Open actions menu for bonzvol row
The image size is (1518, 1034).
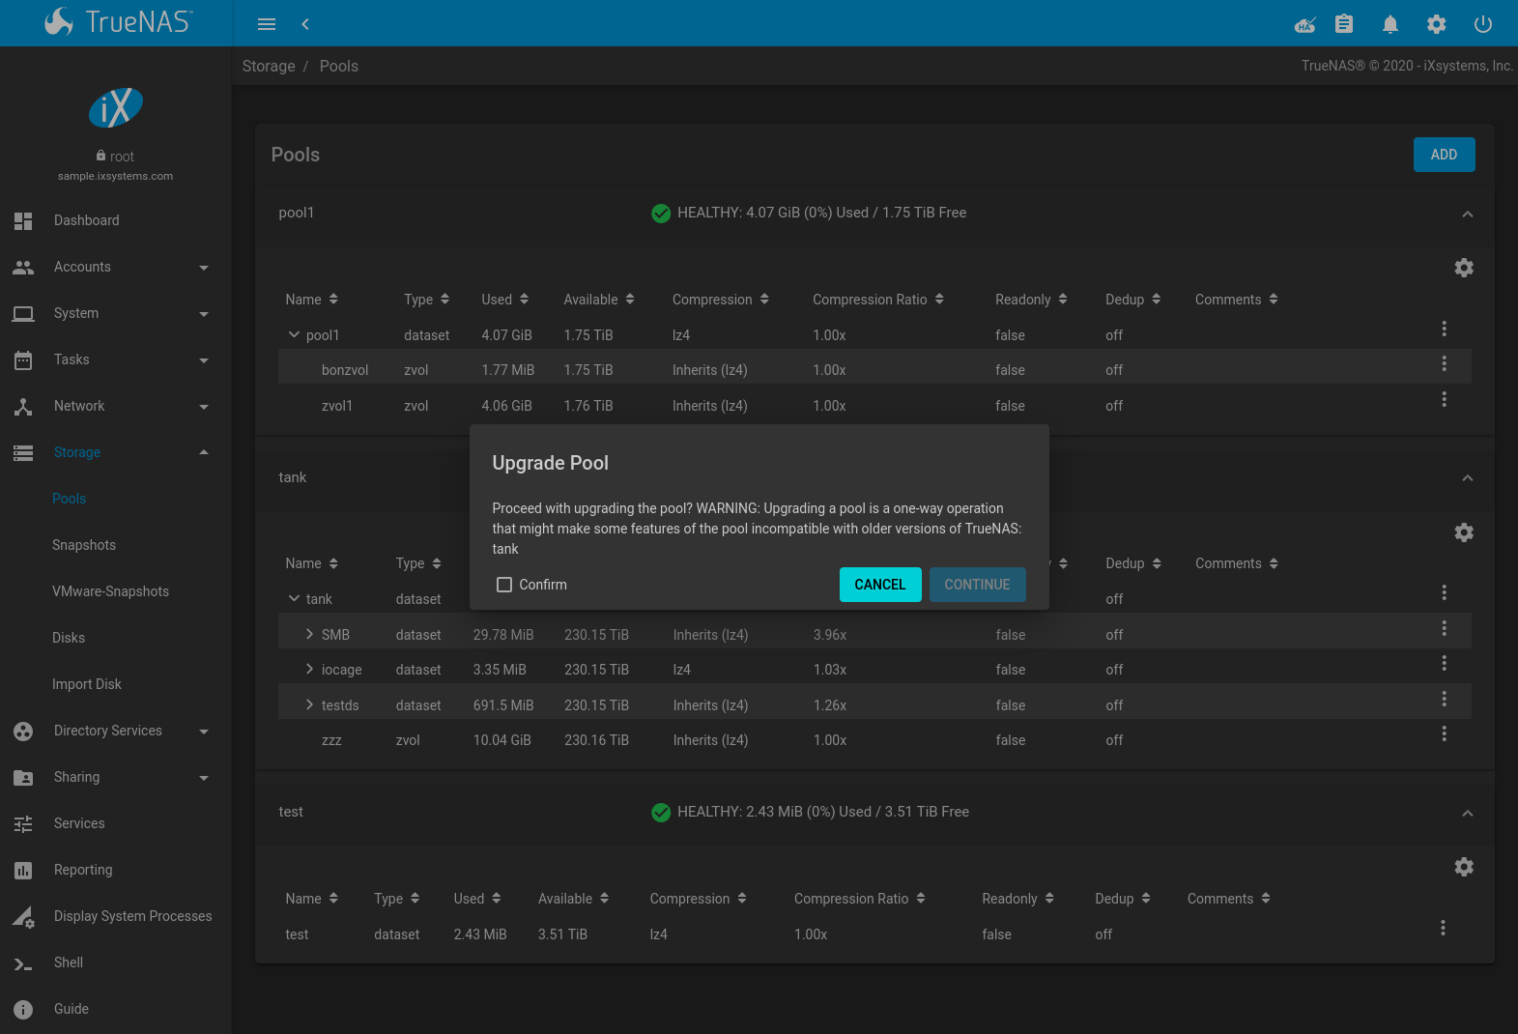coord(1445,363)
